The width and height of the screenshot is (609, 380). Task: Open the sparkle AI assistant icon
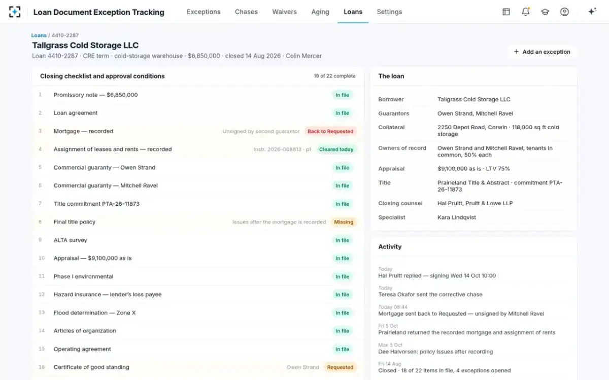tap(592, 12)
